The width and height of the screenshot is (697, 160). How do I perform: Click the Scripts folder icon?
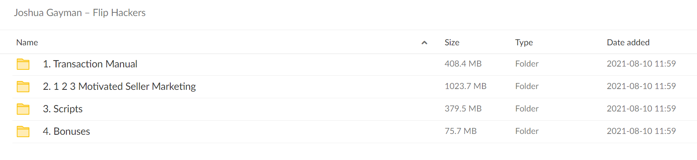pyautogui.click(x=23, y=109)
